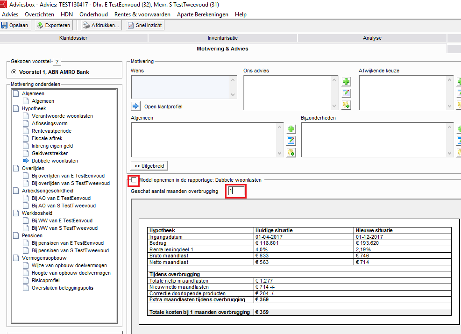
Task: Switch to the Klantdossier tab
Action: pyautogui.click(x=73, y=38)
